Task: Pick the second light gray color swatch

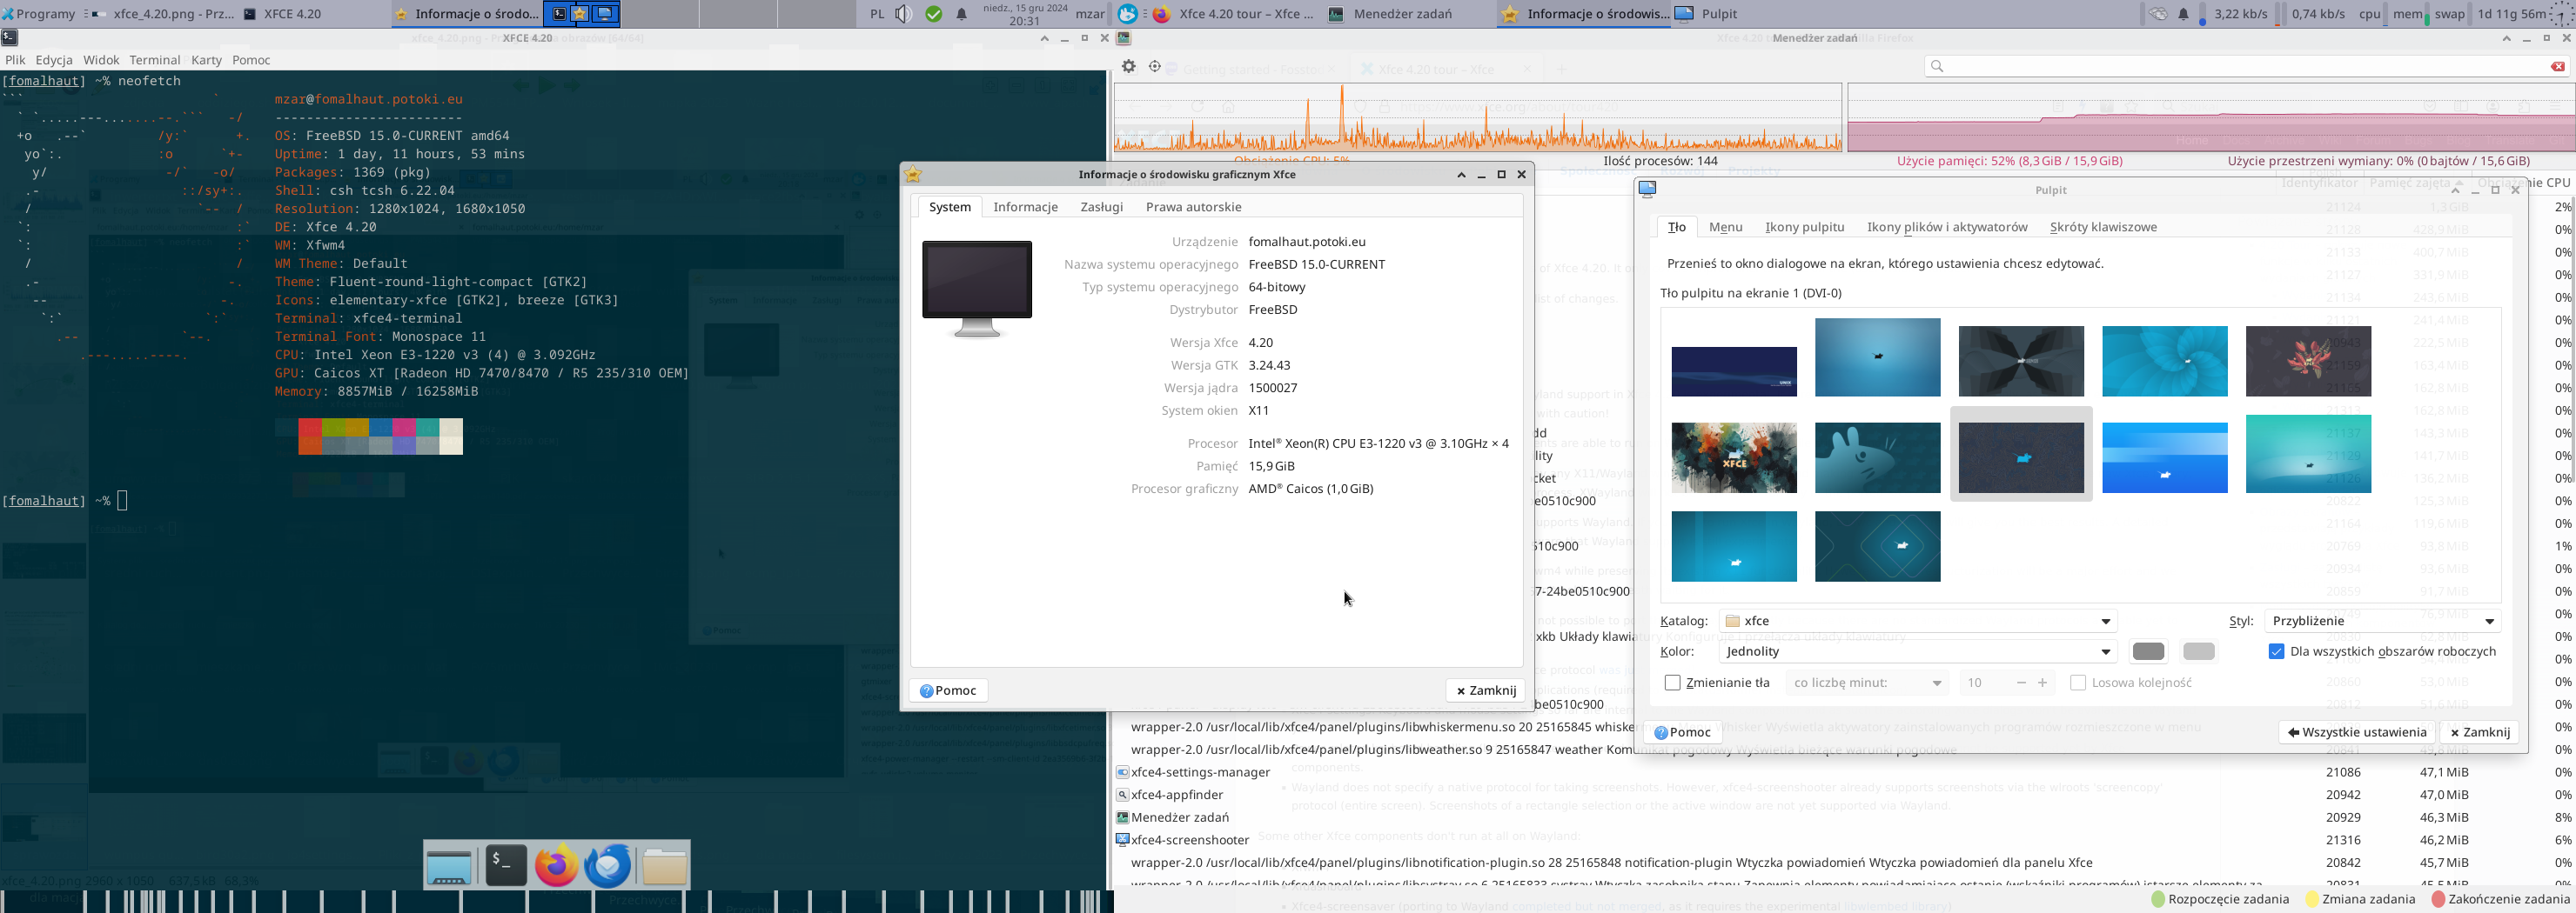Action: click(x=2198, y=651)
